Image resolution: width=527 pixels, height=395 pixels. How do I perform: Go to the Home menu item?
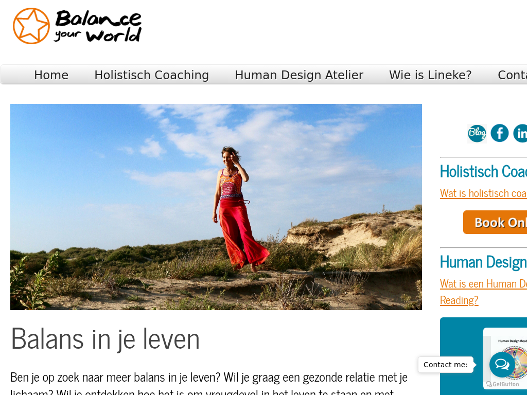(51, 75)
